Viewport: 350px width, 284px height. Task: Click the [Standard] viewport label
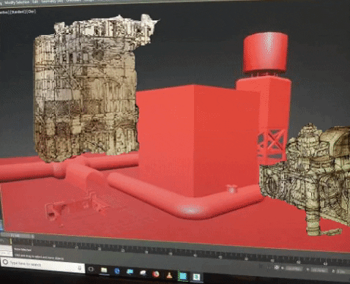click(18, 12)
